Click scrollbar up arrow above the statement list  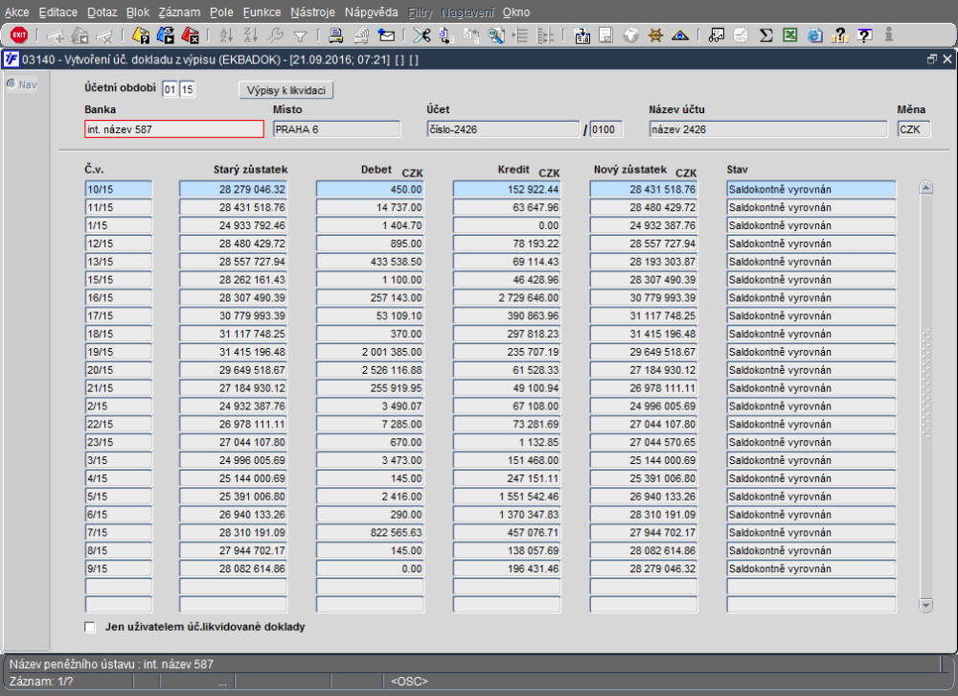925,188
